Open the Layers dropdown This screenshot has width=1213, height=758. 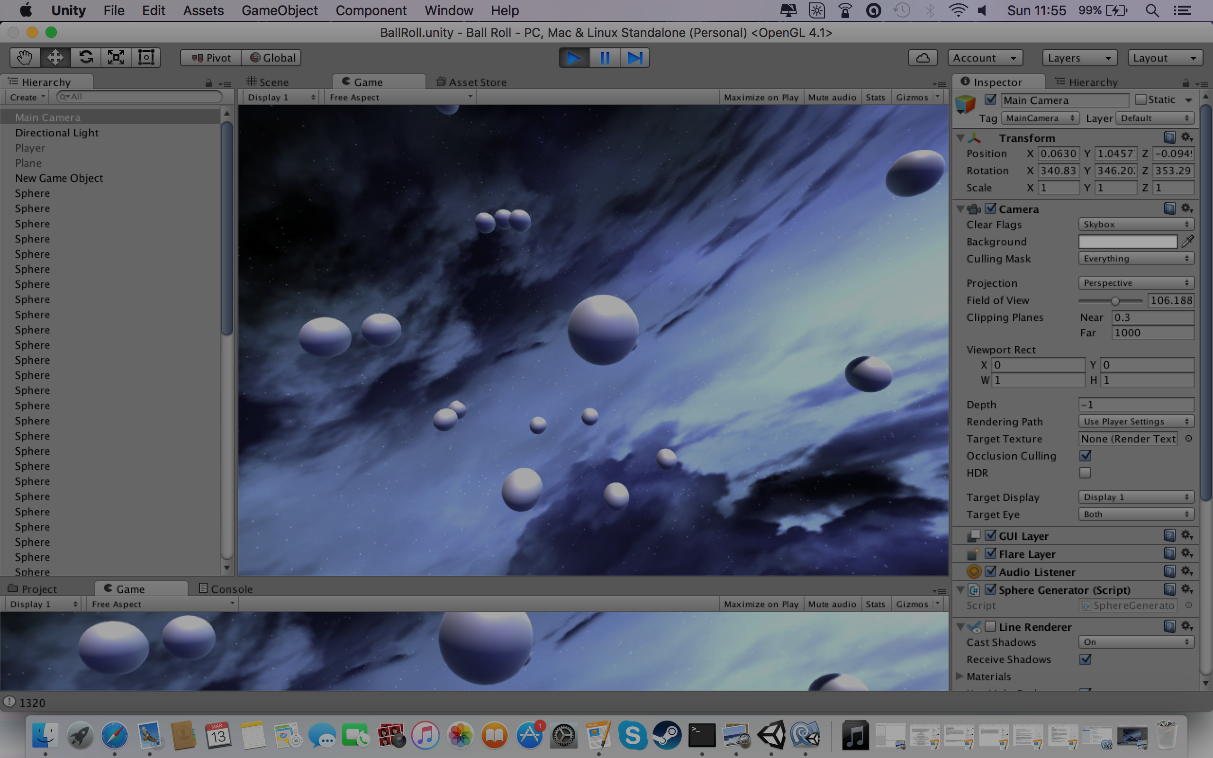tap(1079, 58)
